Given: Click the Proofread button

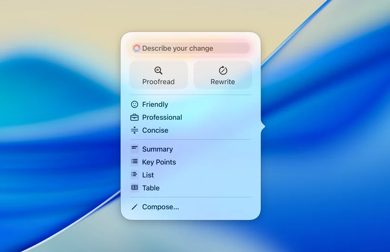Looking at the screenshot, I should tap(158, 76).
